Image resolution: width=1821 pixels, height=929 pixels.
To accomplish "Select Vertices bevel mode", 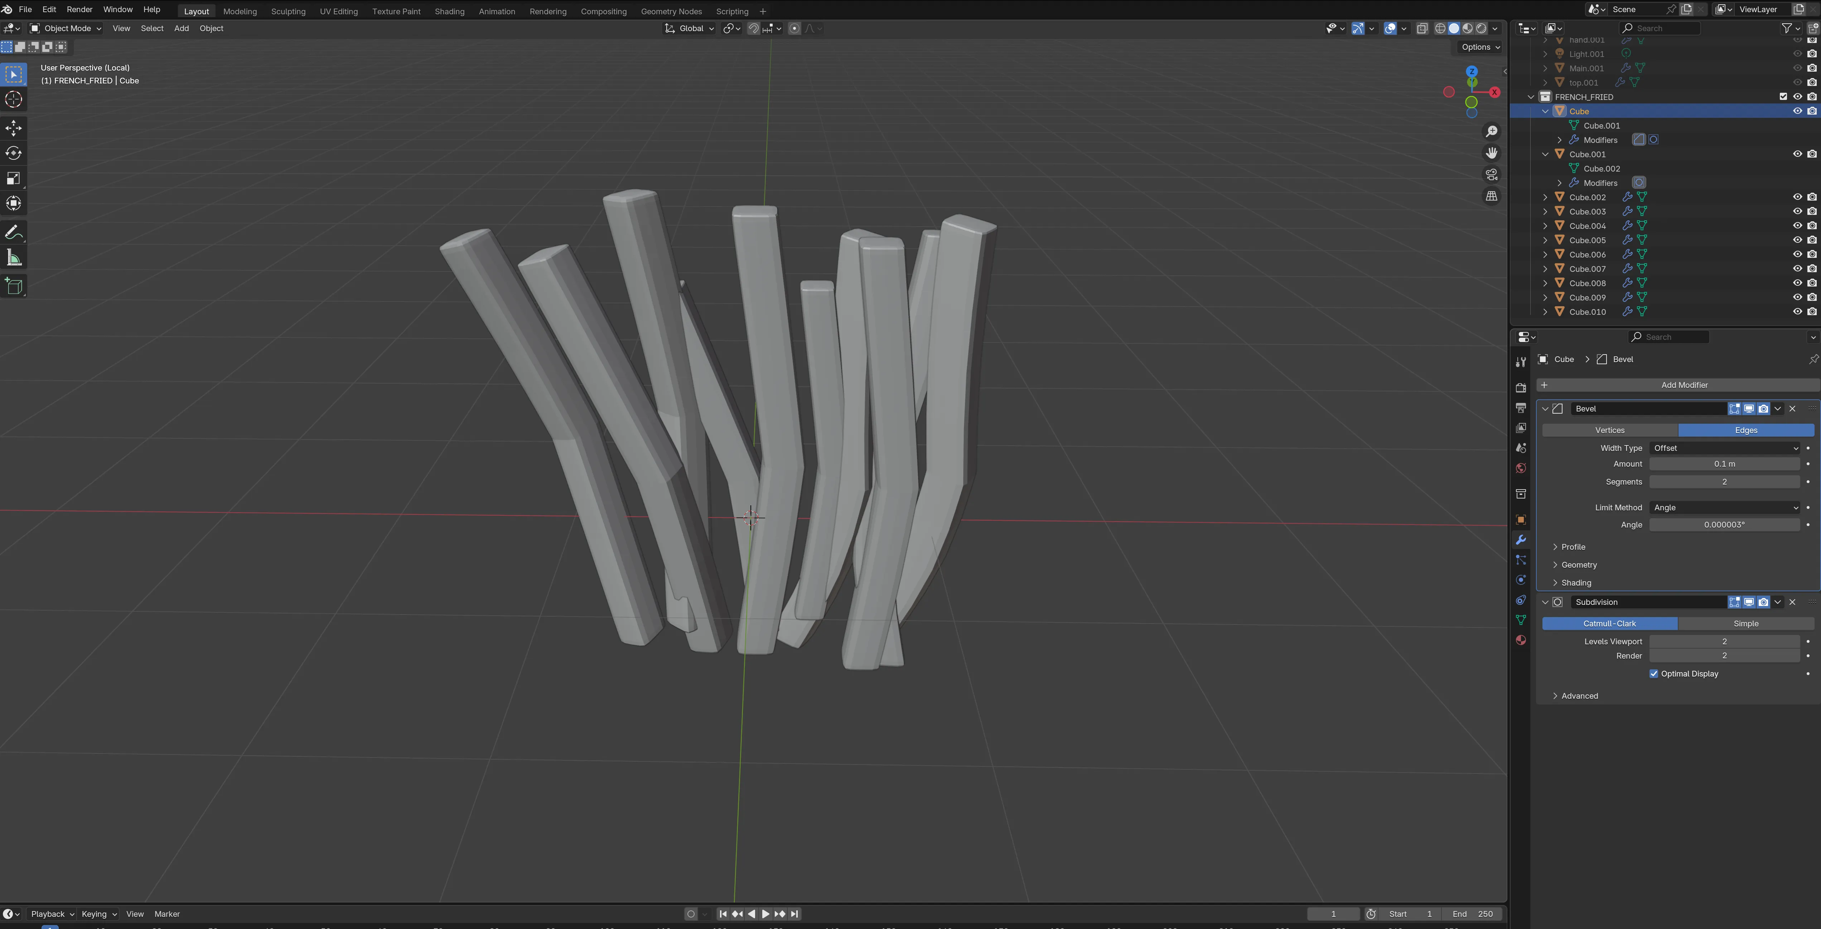I will click(x=1610, y=430).
